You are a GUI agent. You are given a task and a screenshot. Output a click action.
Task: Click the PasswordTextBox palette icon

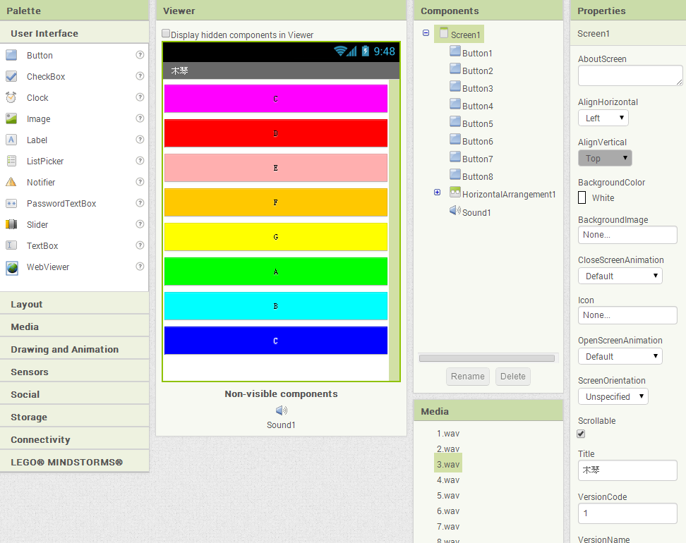[x=11, y=203]
